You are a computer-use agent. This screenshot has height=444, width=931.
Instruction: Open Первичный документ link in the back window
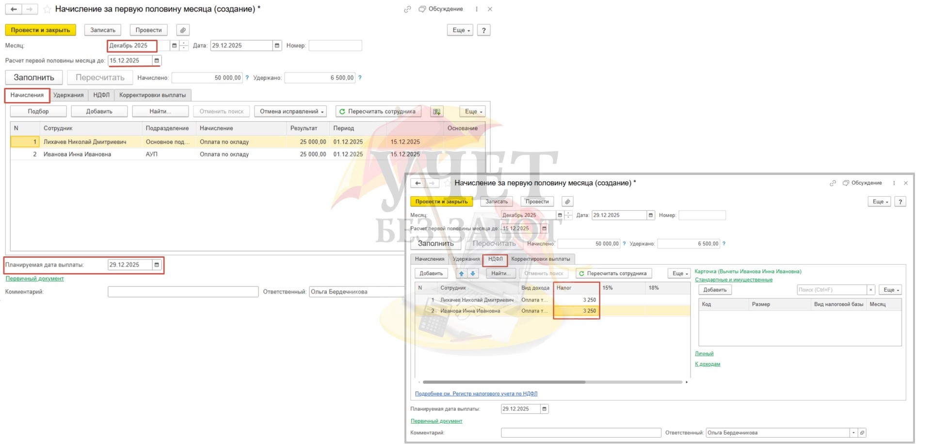(35, 279)
